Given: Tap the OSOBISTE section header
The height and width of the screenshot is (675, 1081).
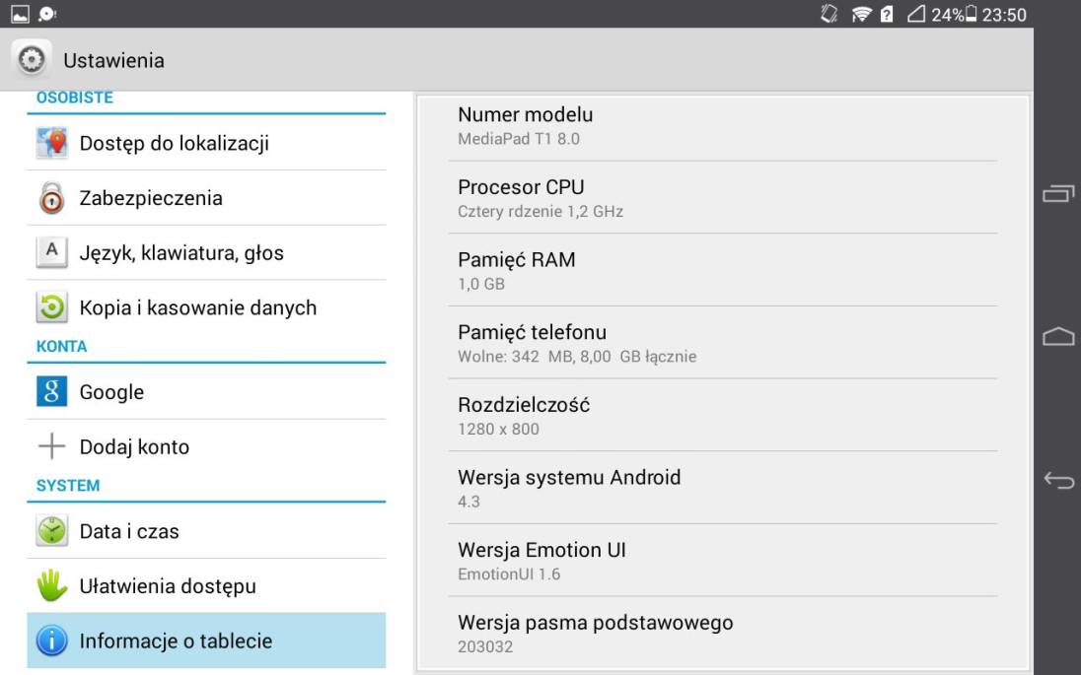Looking at the screenshot, I should [x=74, y=98].
